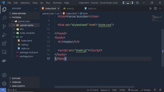Click the Prettier status bar button
164x92 pixels.
[x=146, y=90]
